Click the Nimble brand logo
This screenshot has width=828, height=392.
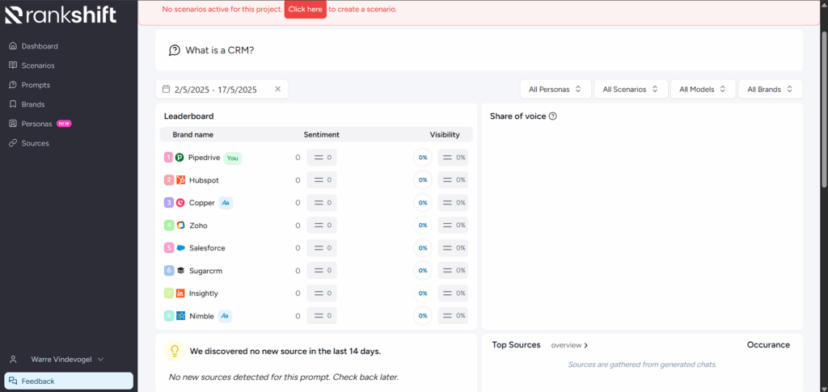click(x=180, y=316)
